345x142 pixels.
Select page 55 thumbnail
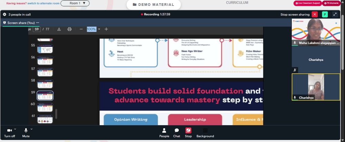[45, 48]
